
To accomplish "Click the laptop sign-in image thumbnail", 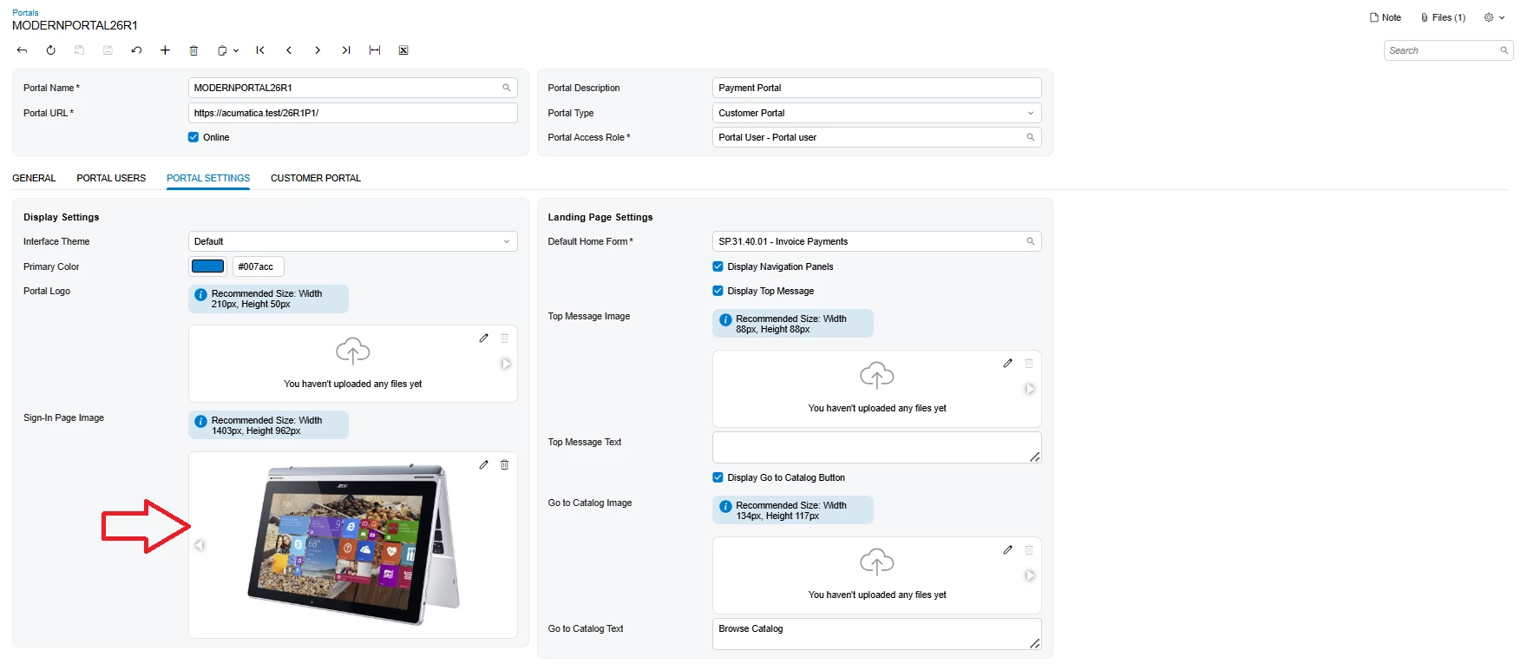I will [353, 545].
